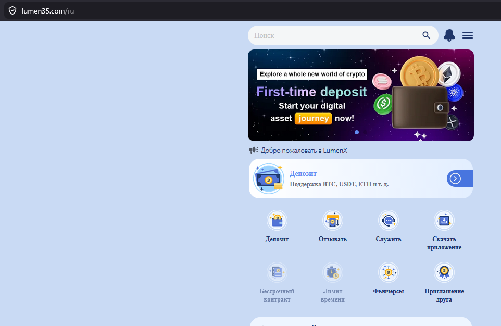
Task: Open notifications via bell icon
Action: (x=449, y=35)
